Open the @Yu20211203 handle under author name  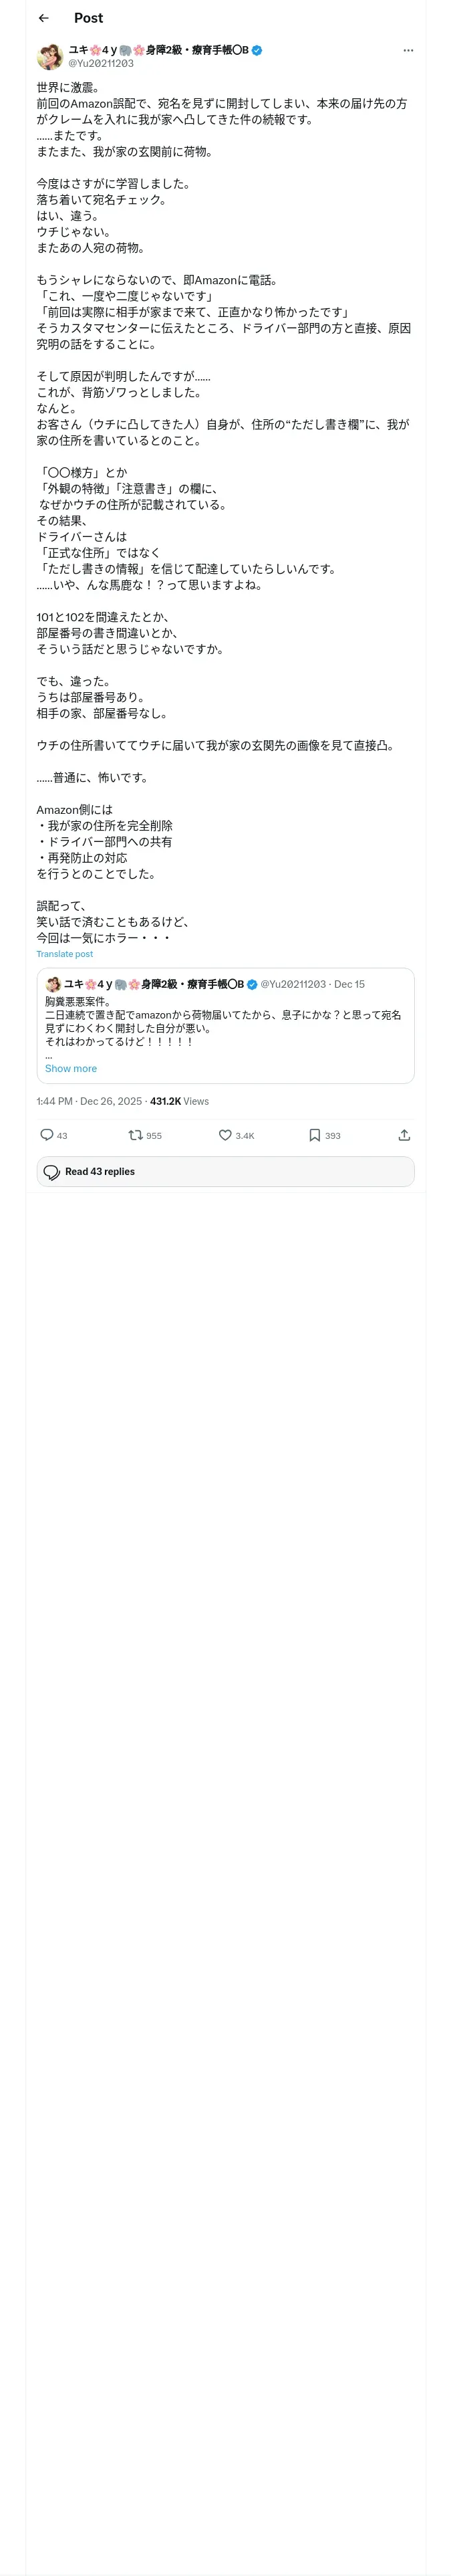101,63
